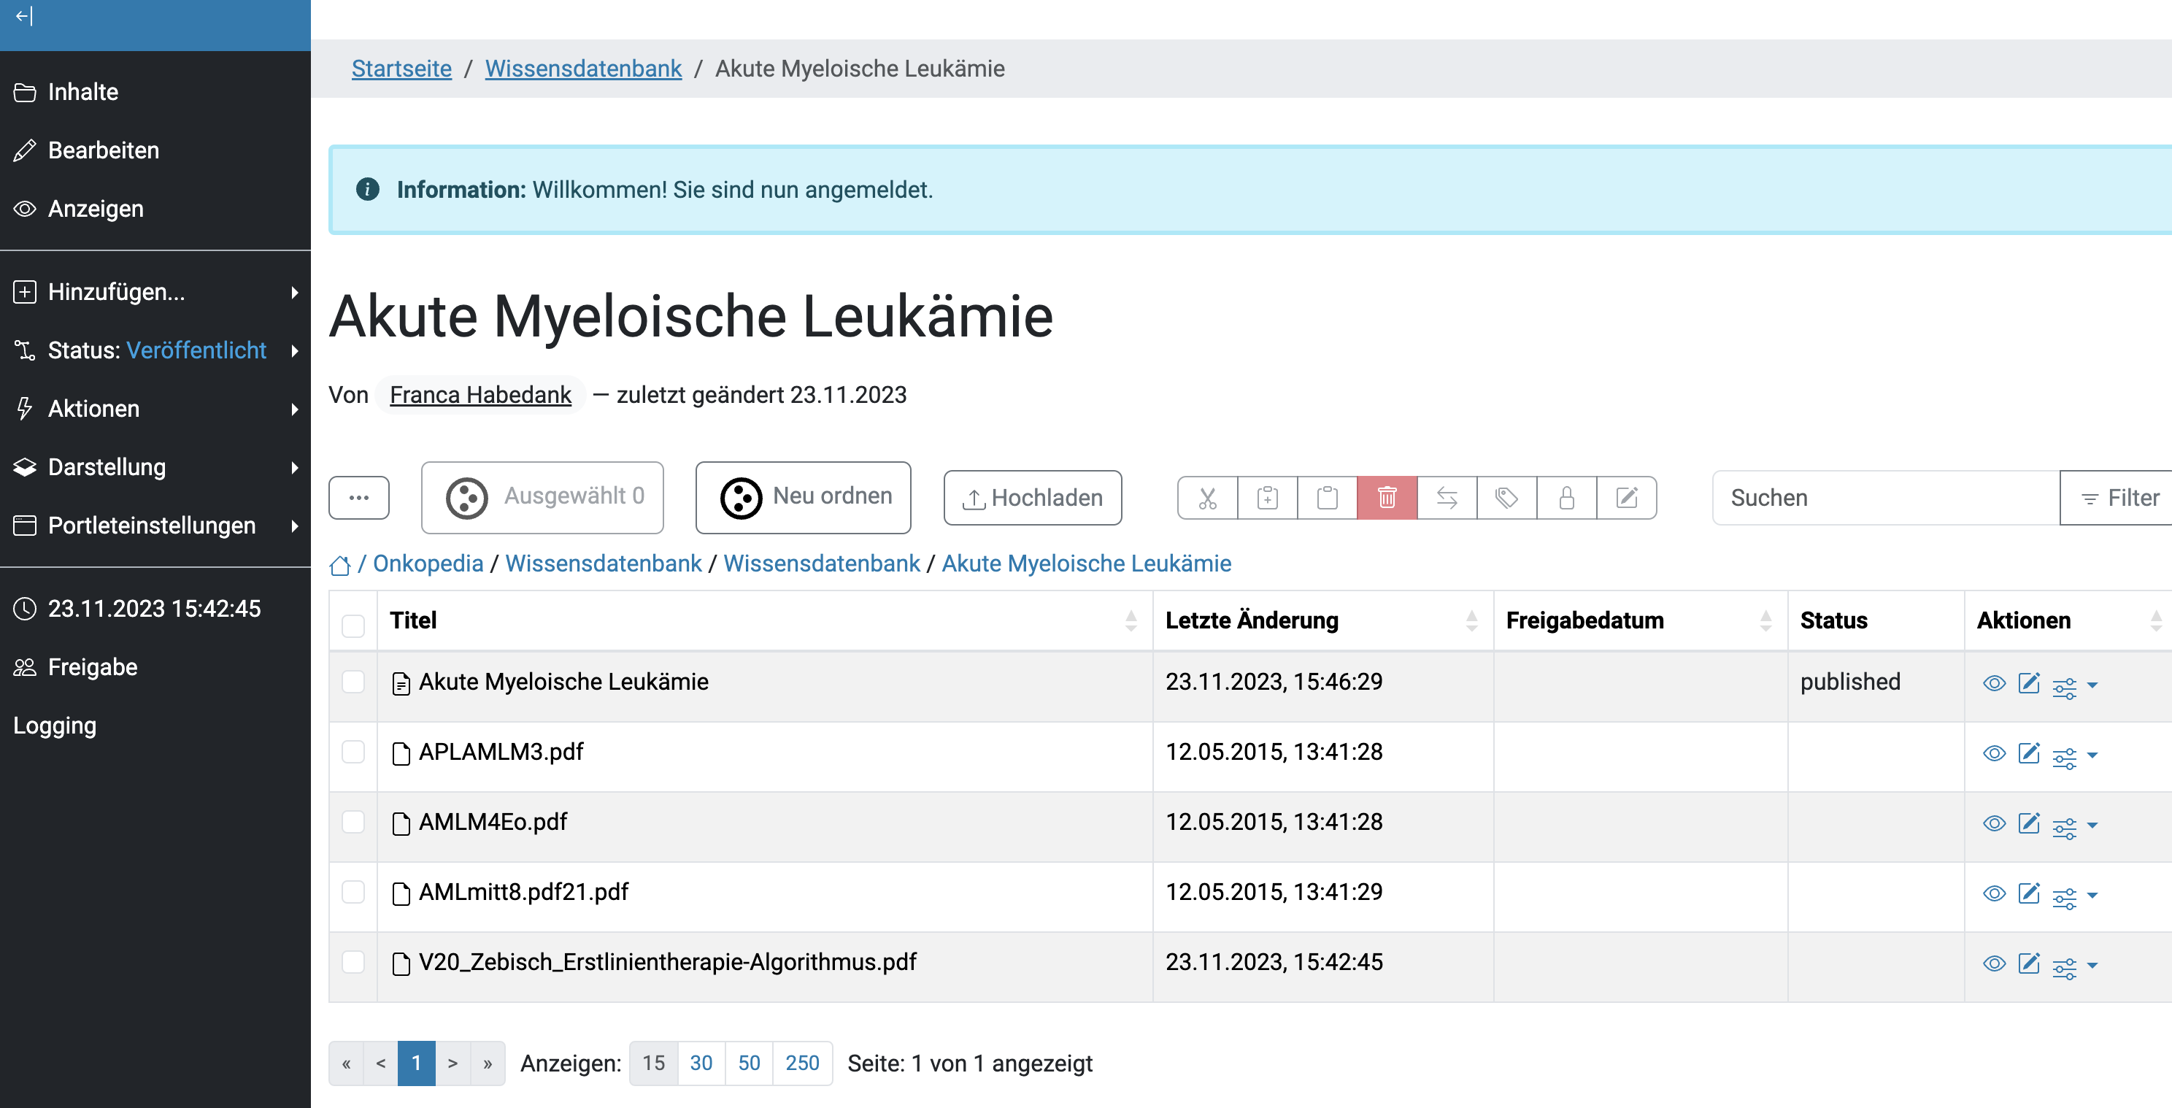This screenshot has width=2172, height=1108.
Task: Expand the Status: Veröffentlicht submenu
Action: pyautogui.click(x=155, y=350)
